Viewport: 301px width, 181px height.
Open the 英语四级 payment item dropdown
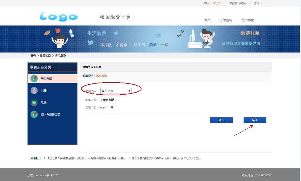116,91
